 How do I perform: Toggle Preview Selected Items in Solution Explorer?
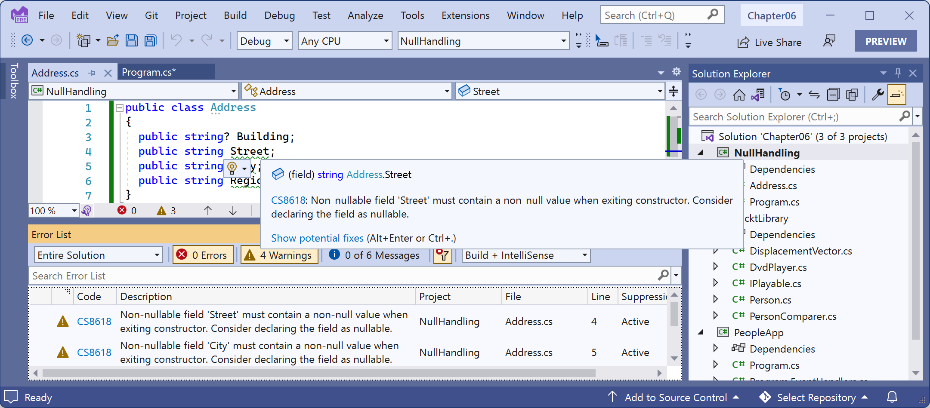click(x=897, y=95)
